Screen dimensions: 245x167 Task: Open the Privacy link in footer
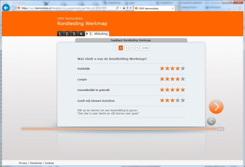coord(23,163)
